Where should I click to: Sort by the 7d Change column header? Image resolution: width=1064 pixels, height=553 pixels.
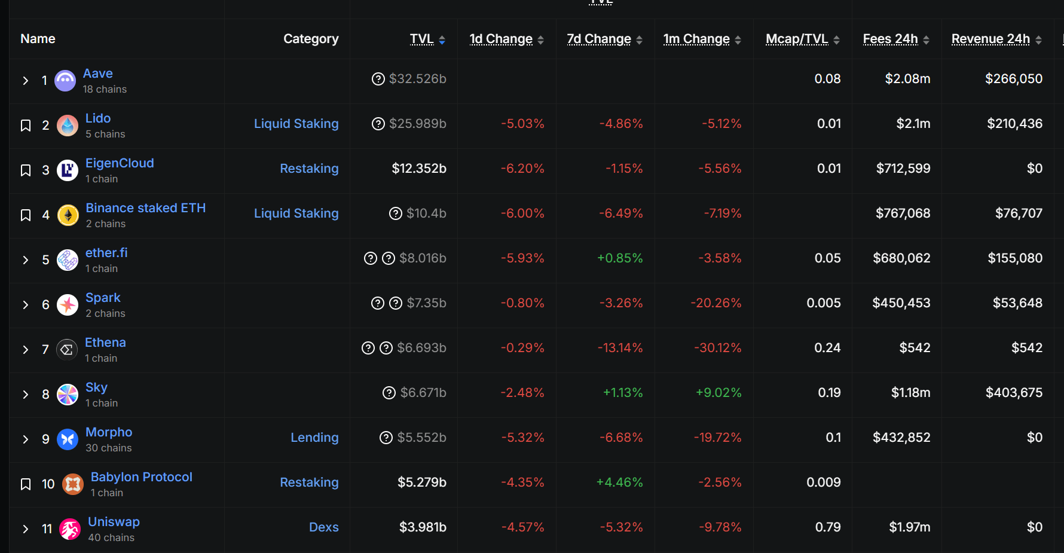(599, 39)
